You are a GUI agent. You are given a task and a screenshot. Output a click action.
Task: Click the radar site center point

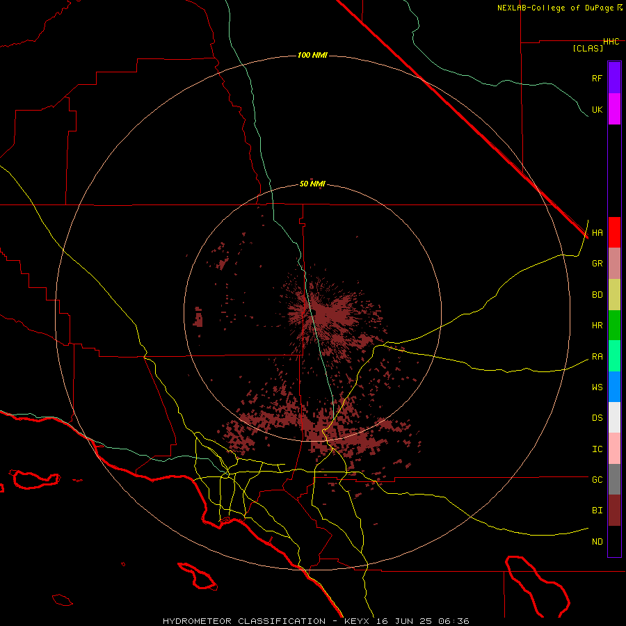tap(313, 312)
